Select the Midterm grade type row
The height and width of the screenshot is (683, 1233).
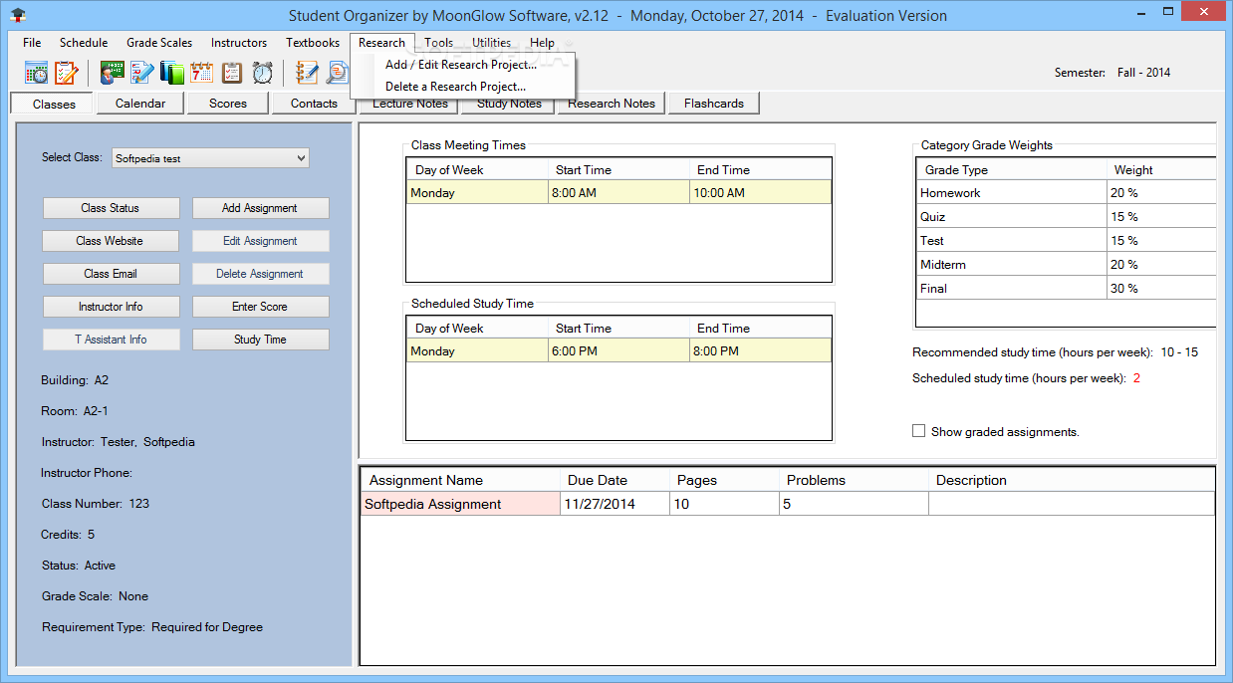tap(1011, 265)
